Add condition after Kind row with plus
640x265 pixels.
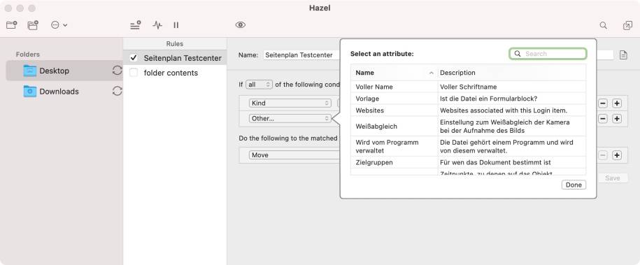point(617,103)
